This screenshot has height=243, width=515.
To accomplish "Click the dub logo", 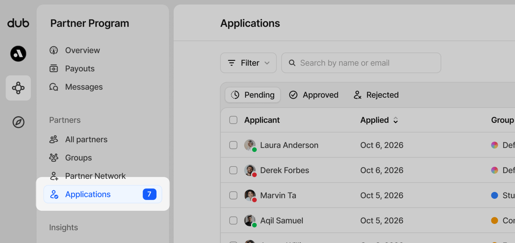I will (x=18, y=23).
